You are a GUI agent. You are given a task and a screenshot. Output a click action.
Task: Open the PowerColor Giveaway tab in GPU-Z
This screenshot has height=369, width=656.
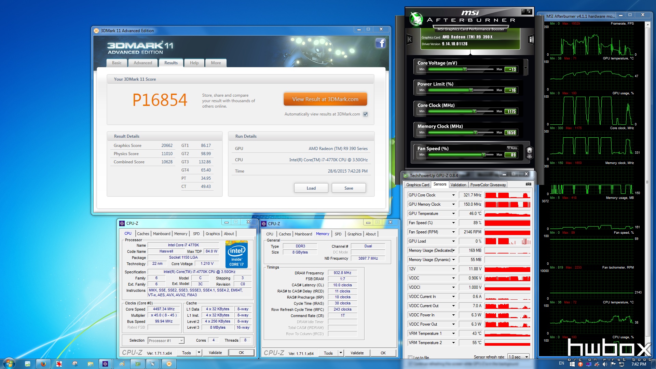pos(488,185)
